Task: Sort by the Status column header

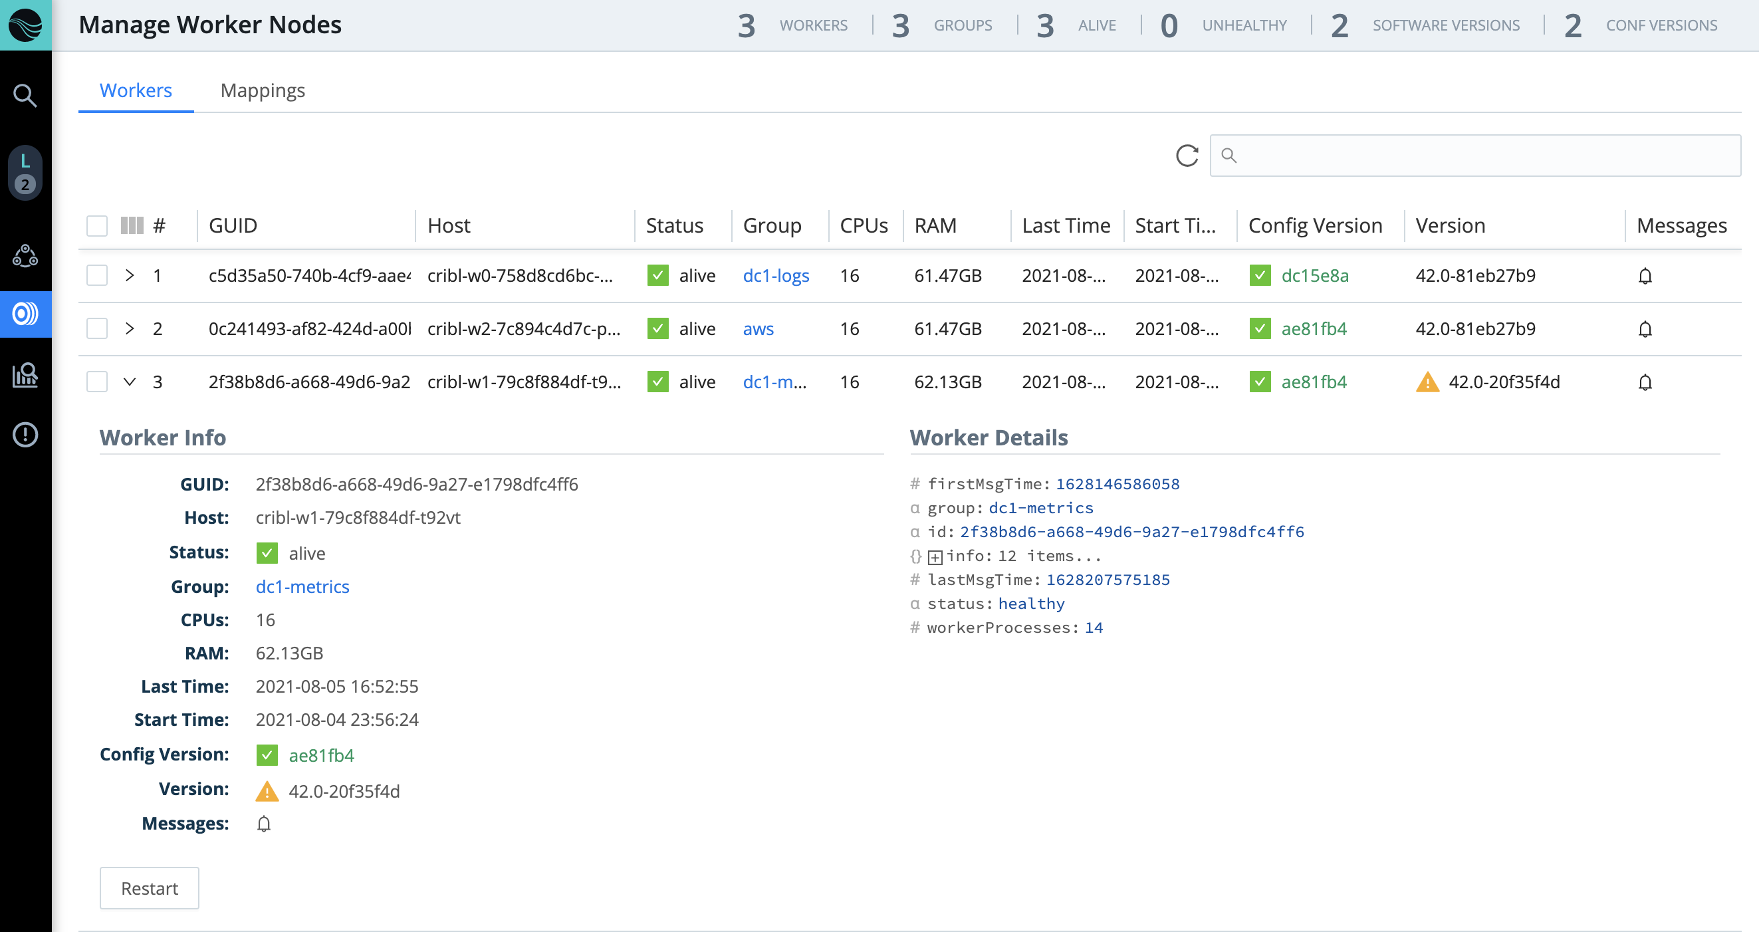Action: 675,225
